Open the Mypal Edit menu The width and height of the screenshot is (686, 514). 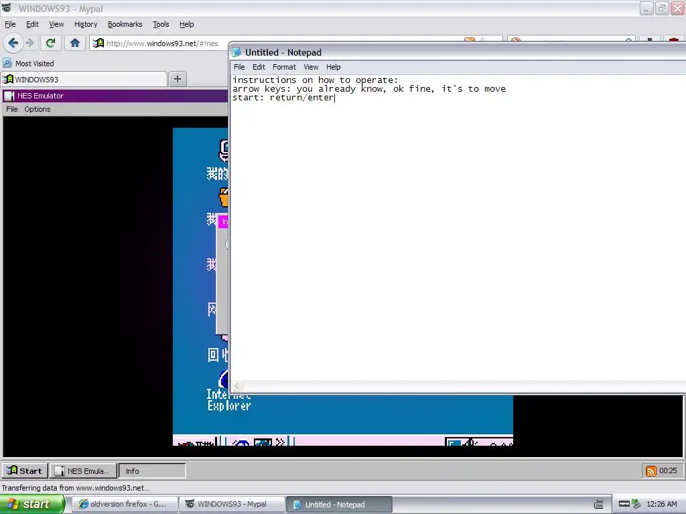pos(32,24)
